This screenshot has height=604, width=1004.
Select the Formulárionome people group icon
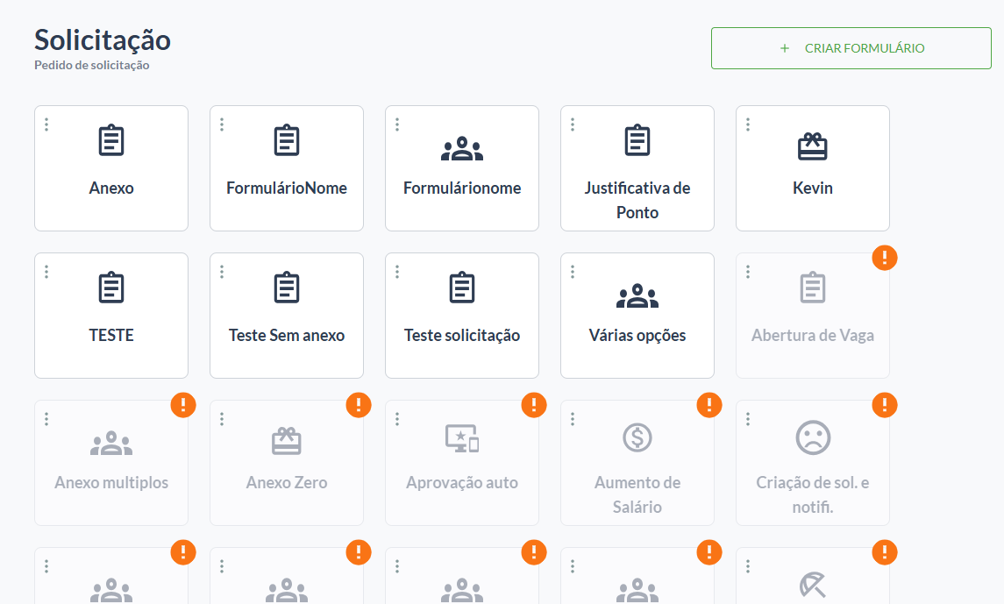(462, 149)
